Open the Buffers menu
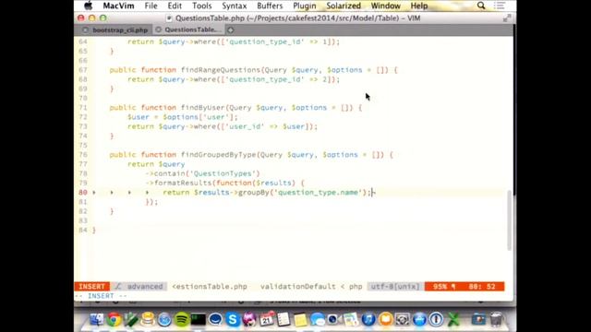The height and width of the screenshot is (332, 591). (270, 6)
